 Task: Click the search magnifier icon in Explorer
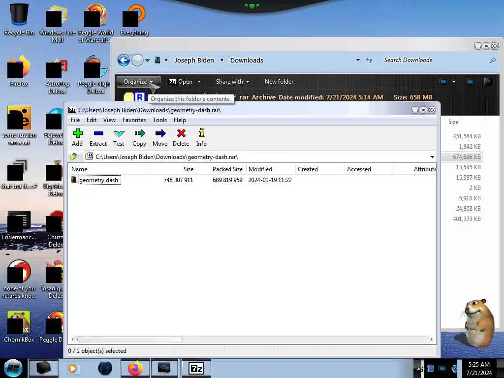(492, 60)
